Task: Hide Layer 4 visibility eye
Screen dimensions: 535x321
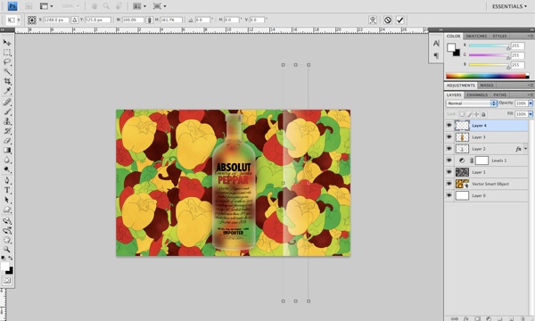Action: click(449, 126)
